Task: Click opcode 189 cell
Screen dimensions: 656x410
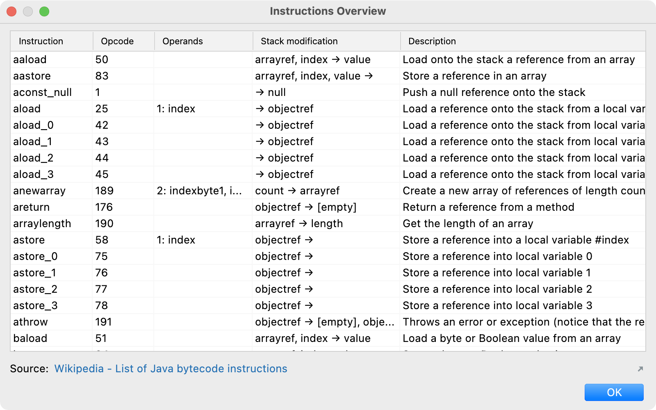Action: coord(123,191)
